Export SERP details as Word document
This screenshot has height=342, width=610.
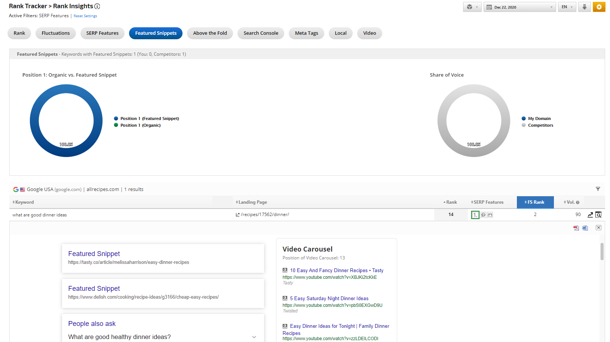(585, 228)
